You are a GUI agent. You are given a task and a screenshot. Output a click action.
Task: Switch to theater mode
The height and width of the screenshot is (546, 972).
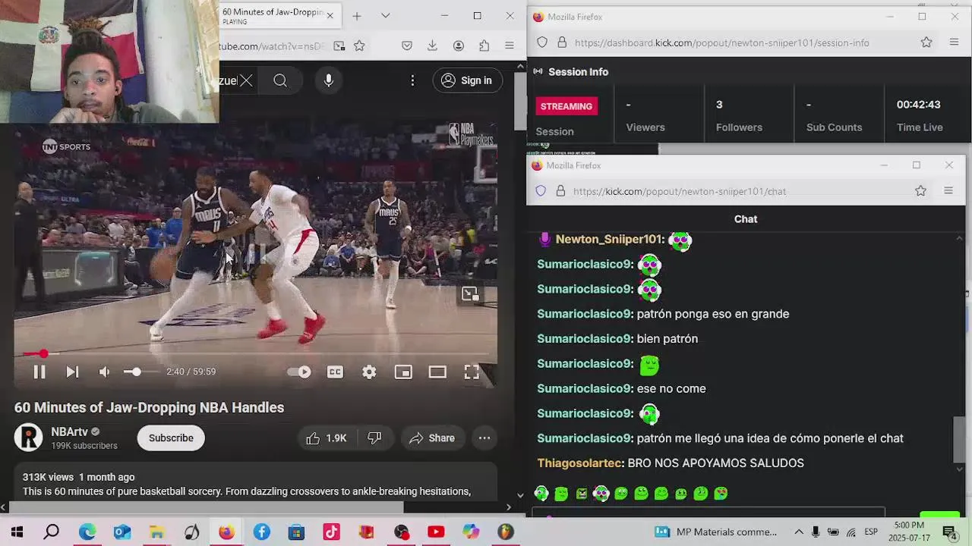[437, 372]
